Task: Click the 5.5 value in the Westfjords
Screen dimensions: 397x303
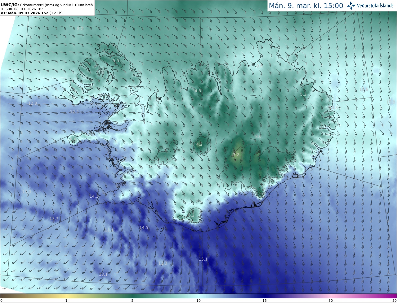Action: tap(116, 60)
